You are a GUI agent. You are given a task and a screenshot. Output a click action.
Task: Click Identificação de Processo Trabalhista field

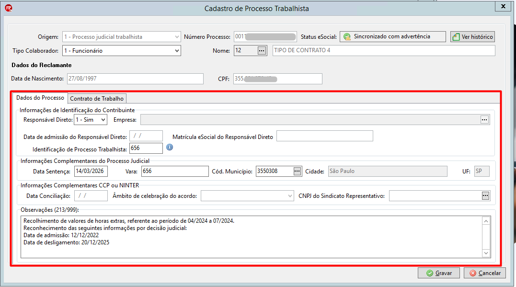[x=146, y=148]
